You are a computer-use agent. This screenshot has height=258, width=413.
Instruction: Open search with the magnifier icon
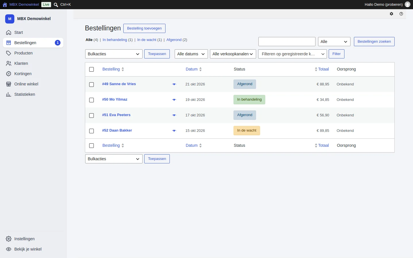pos(56,5)
